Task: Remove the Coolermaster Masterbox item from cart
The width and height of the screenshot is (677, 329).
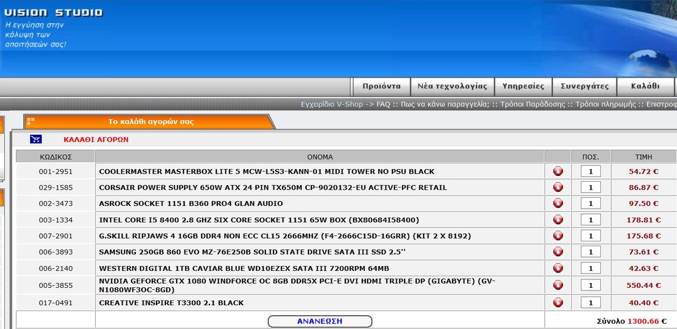Action: pos(557,171)
